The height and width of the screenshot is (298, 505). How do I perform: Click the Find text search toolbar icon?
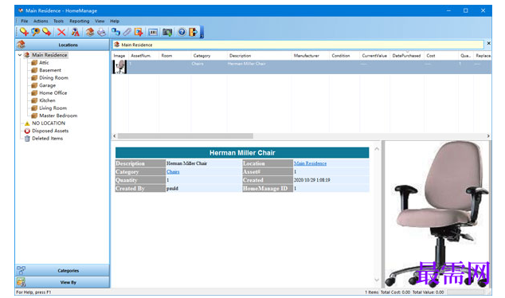[76, 32]
